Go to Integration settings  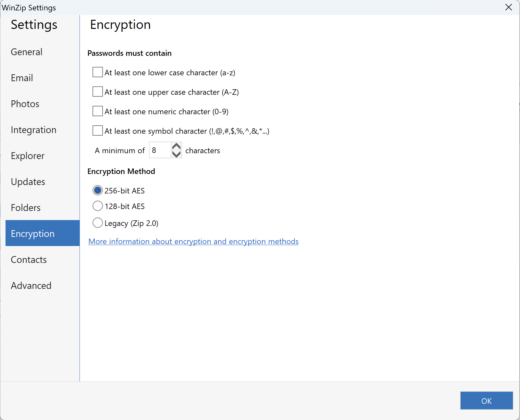tap(33, 130)
